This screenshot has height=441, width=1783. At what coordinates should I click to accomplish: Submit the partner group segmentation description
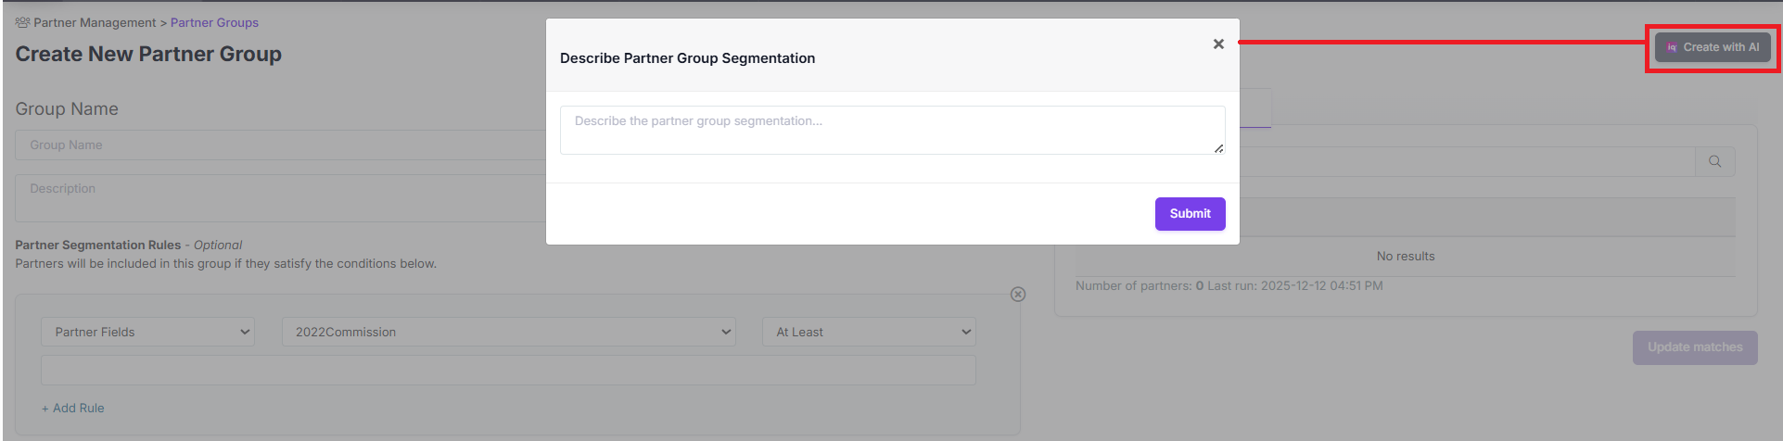click(1190, 213)
